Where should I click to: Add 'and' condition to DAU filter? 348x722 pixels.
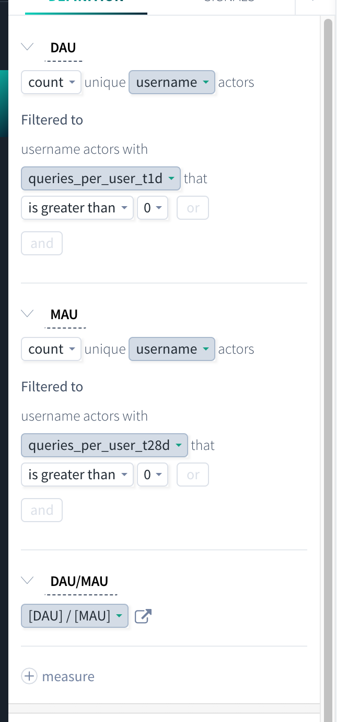(42, 243)
